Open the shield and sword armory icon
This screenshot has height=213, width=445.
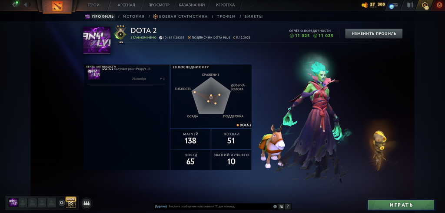point(410,5)
